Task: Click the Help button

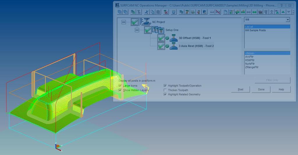Action: [x=281, y=89]
